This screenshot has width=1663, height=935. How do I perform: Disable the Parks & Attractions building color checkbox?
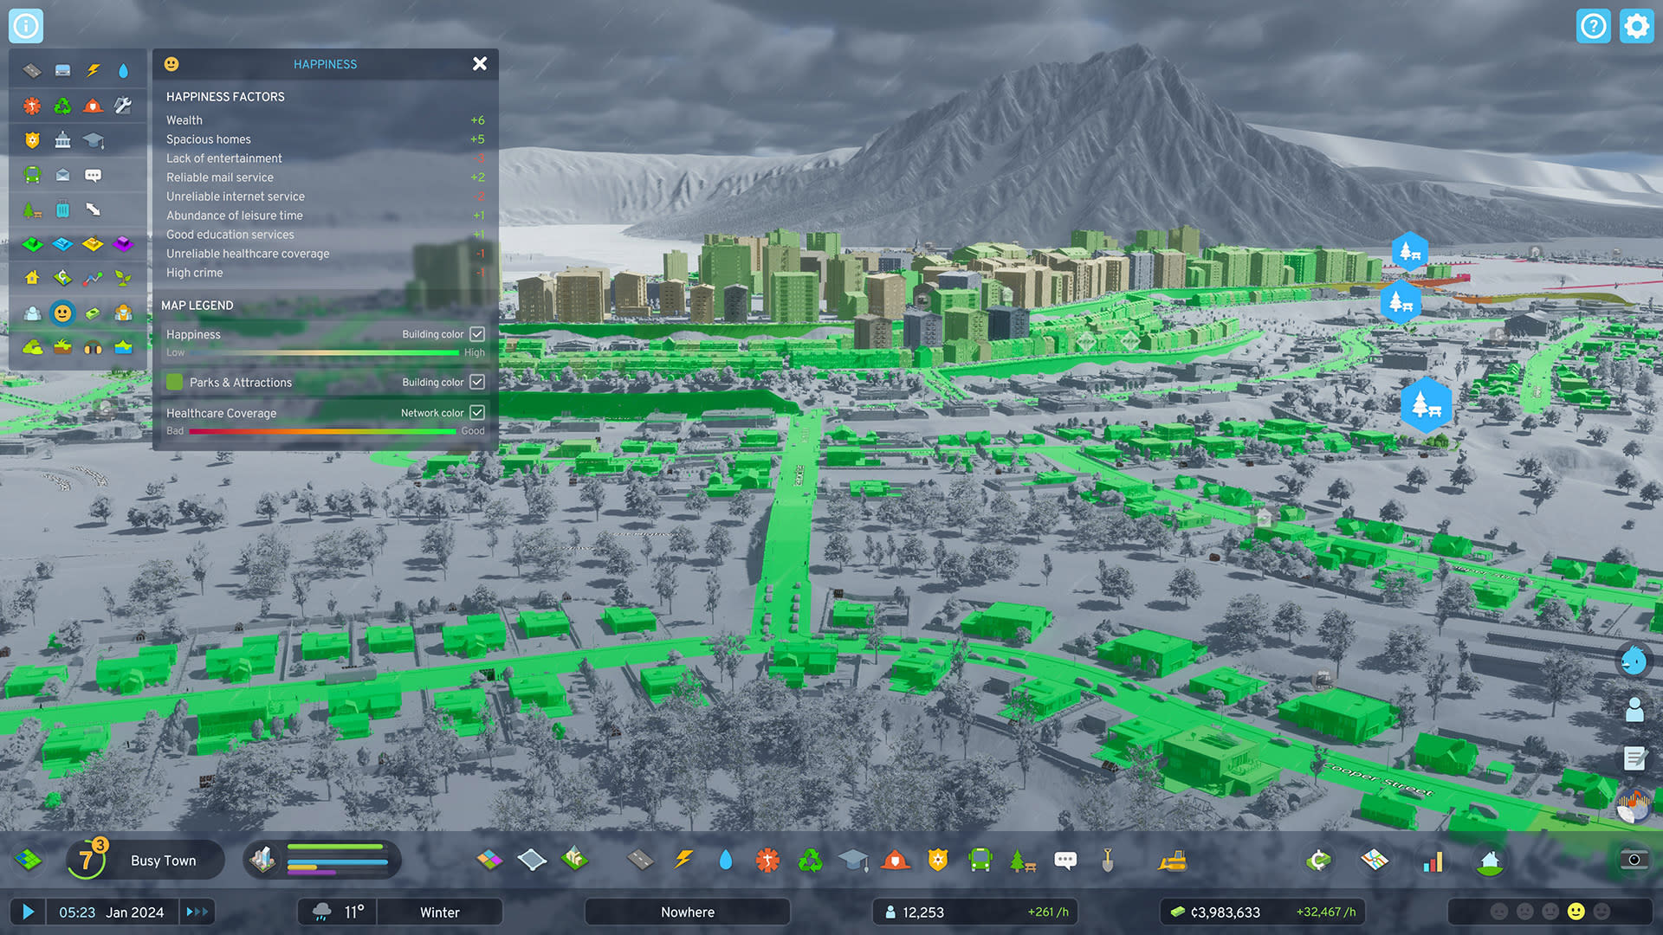(477, 382)
